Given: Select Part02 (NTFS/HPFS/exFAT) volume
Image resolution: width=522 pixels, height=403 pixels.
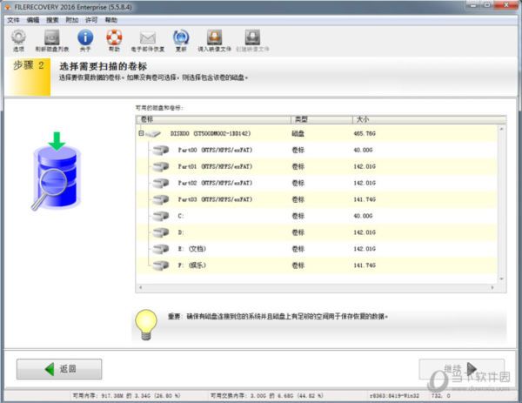Looking at the screenshot, I should click(215, 183).
